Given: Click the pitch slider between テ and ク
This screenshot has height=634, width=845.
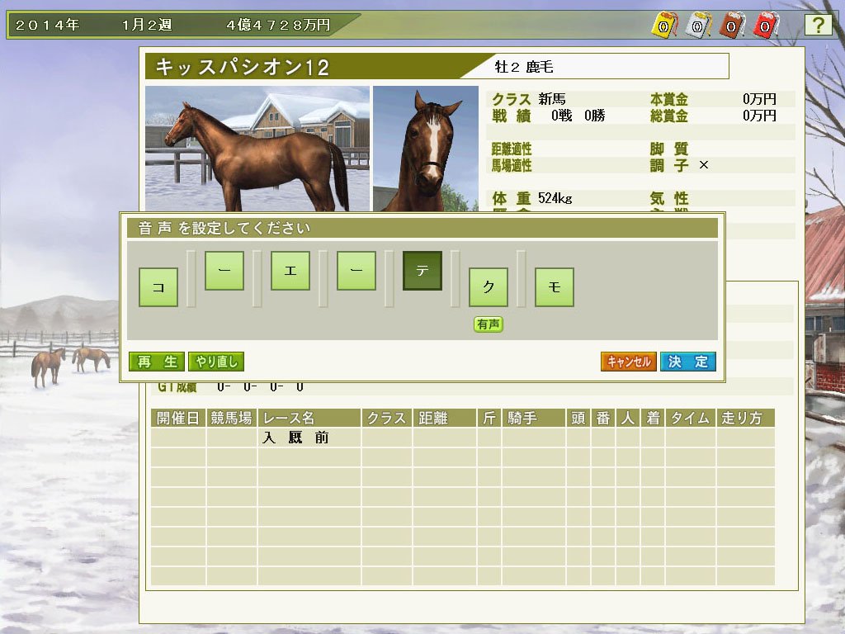Looking at the screenshot, I should coord(456,279).
